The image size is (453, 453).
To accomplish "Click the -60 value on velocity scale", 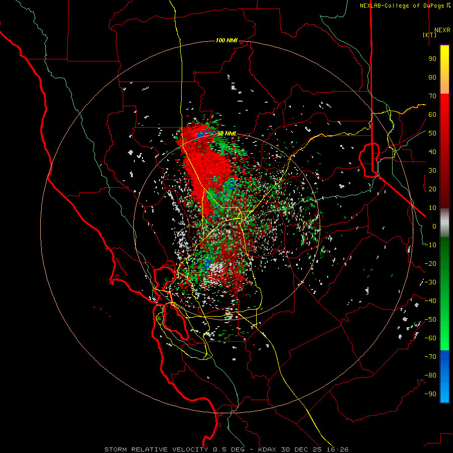I will tap(430, 338).
